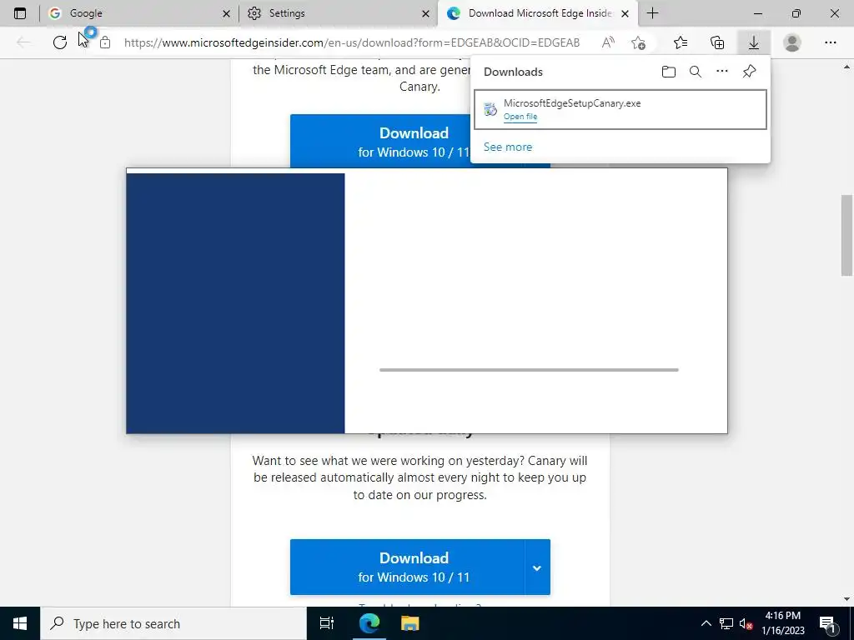Click lower Download for Windows 10 / 11 button
The height and width of the screenshot is (640, 854).
click(407, 567)
